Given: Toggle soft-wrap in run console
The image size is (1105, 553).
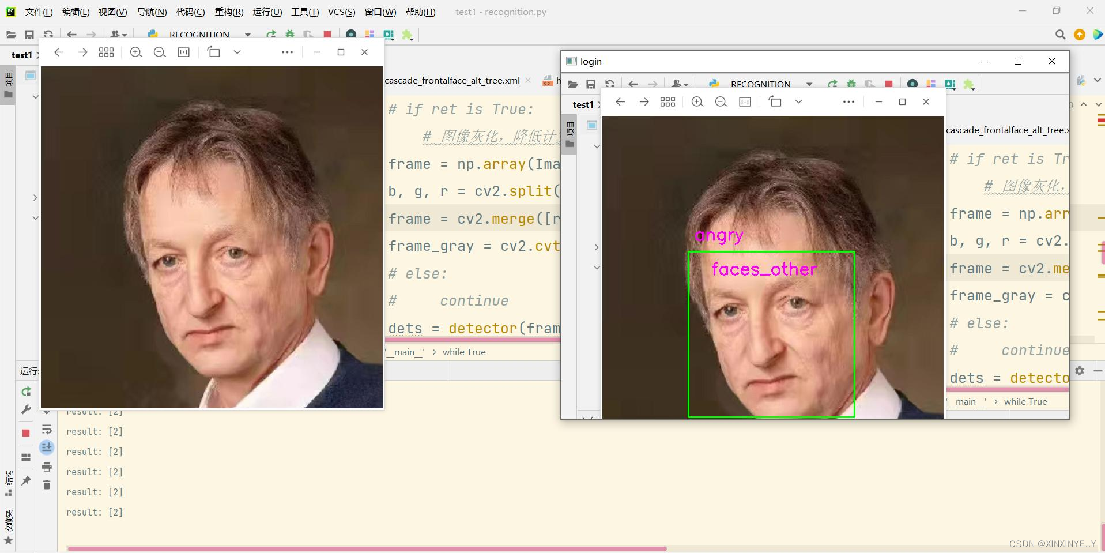Looking at the screenshot, I should [47, 430].
